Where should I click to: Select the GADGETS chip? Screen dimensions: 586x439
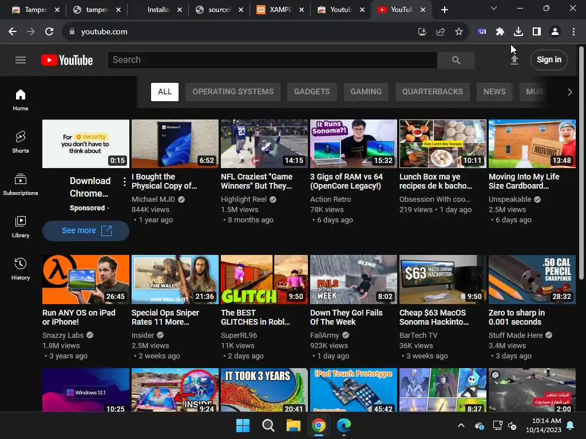(312, 92)
